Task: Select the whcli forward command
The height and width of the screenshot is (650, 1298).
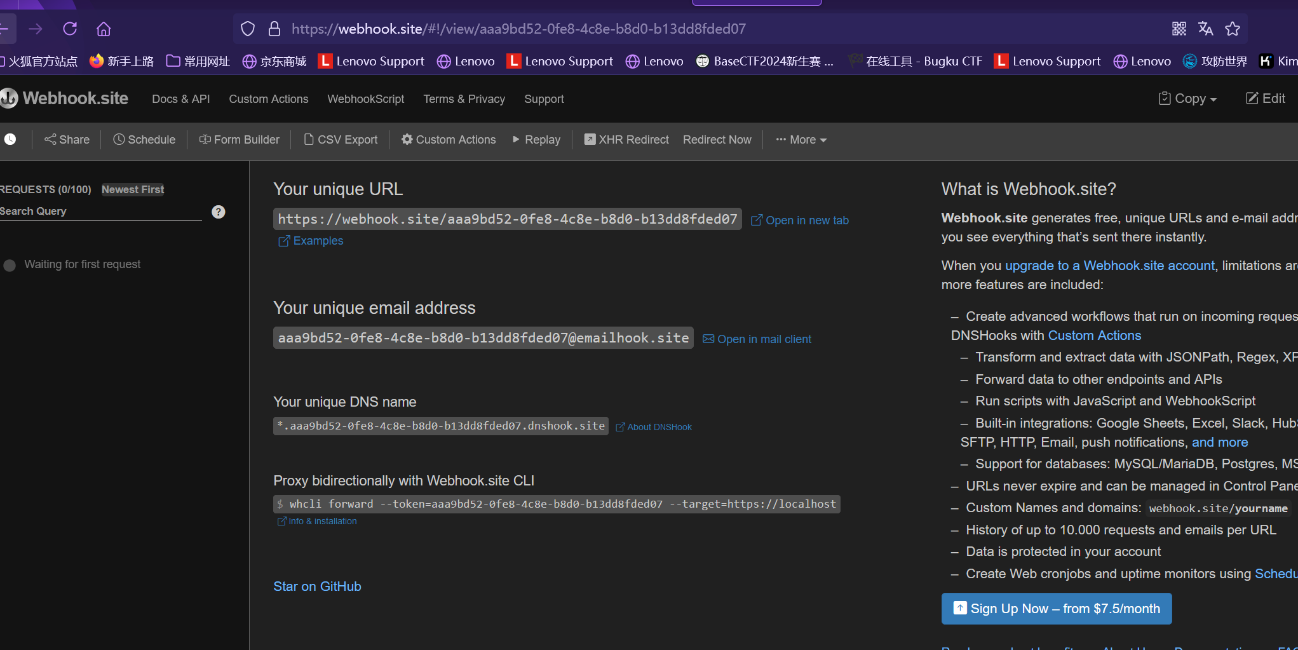Action: [x=557, y=504]
